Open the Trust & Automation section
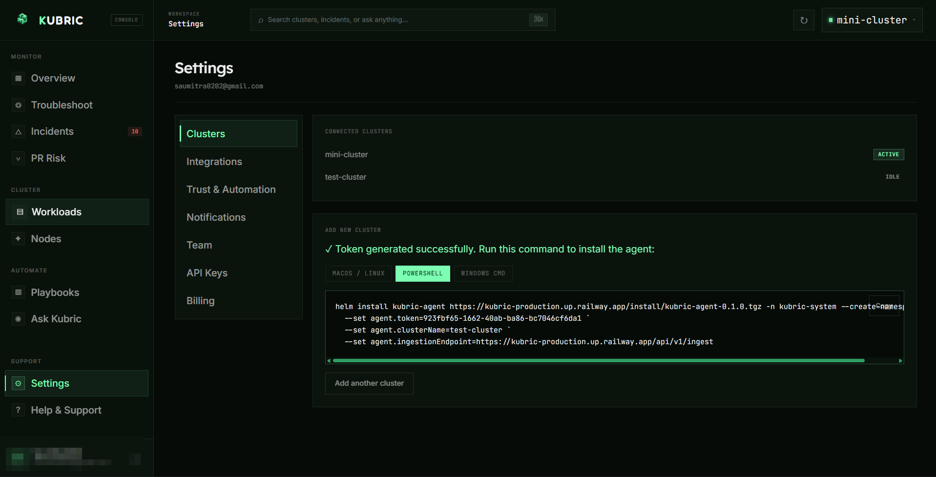This screenshot has height=477, width=936. [x=238, y=189]
